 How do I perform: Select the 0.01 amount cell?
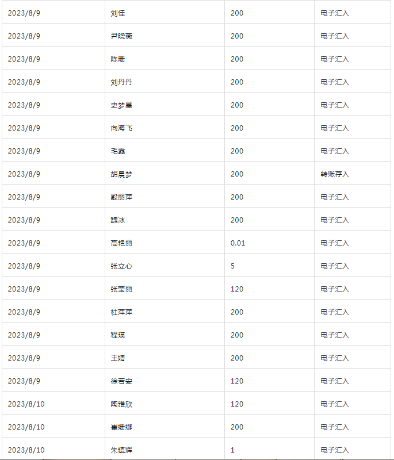pyautogui.click(x=269, y=243)
